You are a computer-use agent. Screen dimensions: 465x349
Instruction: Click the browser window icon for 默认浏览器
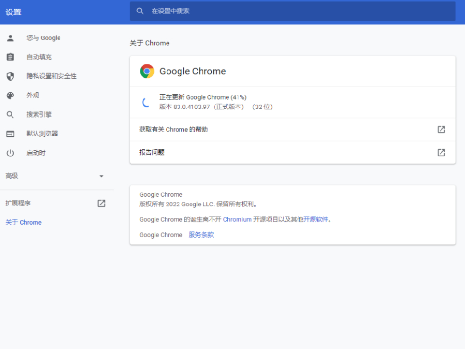[x=11, y=134]
